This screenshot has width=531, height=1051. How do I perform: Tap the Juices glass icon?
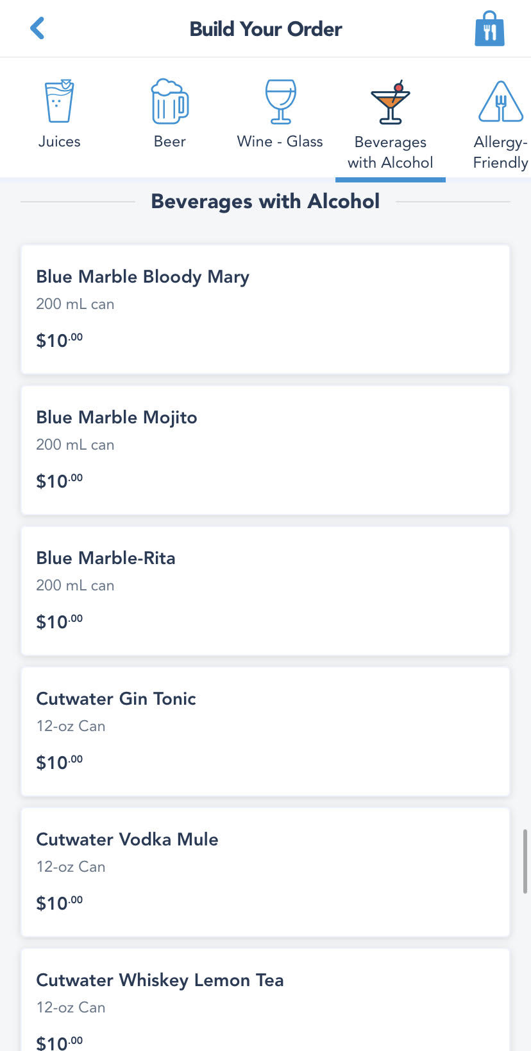click(x=59, y=101)
